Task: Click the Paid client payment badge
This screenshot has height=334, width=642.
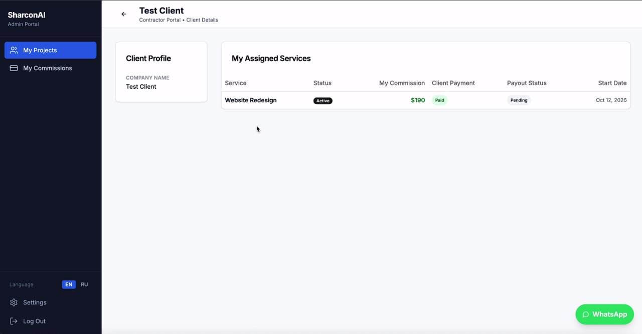Action: click(x=439, y=100)
